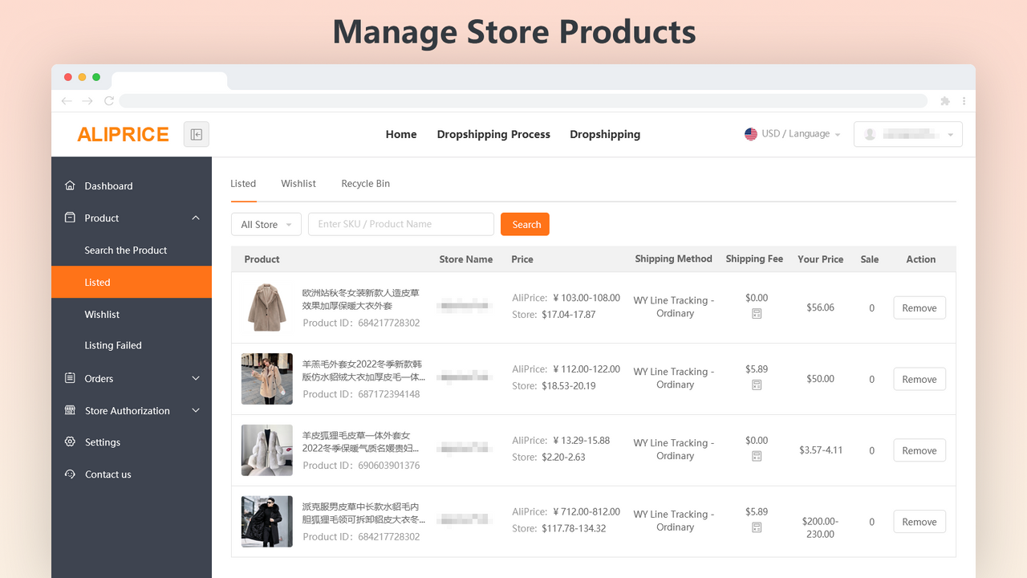Expand the All Store dropdown
The width and height of the screenshot is (1027, 578).
[x=266, y=224]
